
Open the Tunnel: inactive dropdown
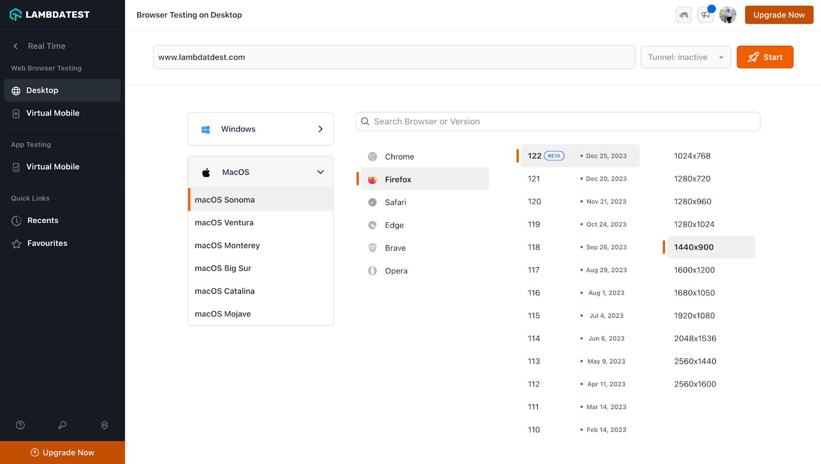coord(686,57)
